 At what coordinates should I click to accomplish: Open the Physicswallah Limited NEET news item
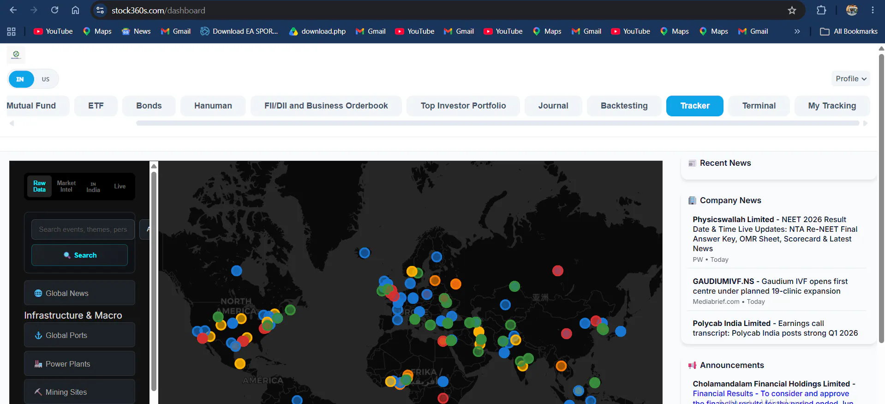tap(776, 239)
